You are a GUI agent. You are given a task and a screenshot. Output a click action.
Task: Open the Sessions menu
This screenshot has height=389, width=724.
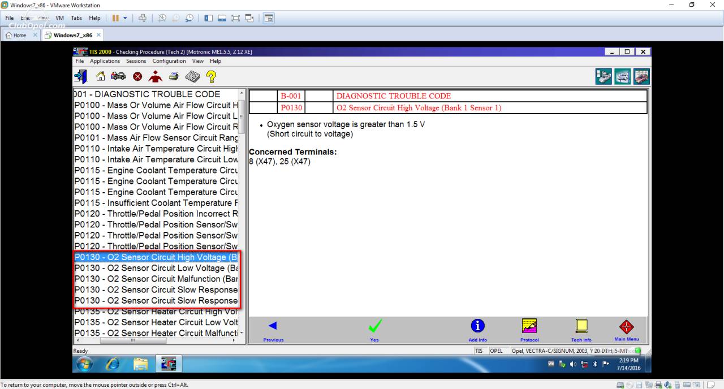pos(136,61)
